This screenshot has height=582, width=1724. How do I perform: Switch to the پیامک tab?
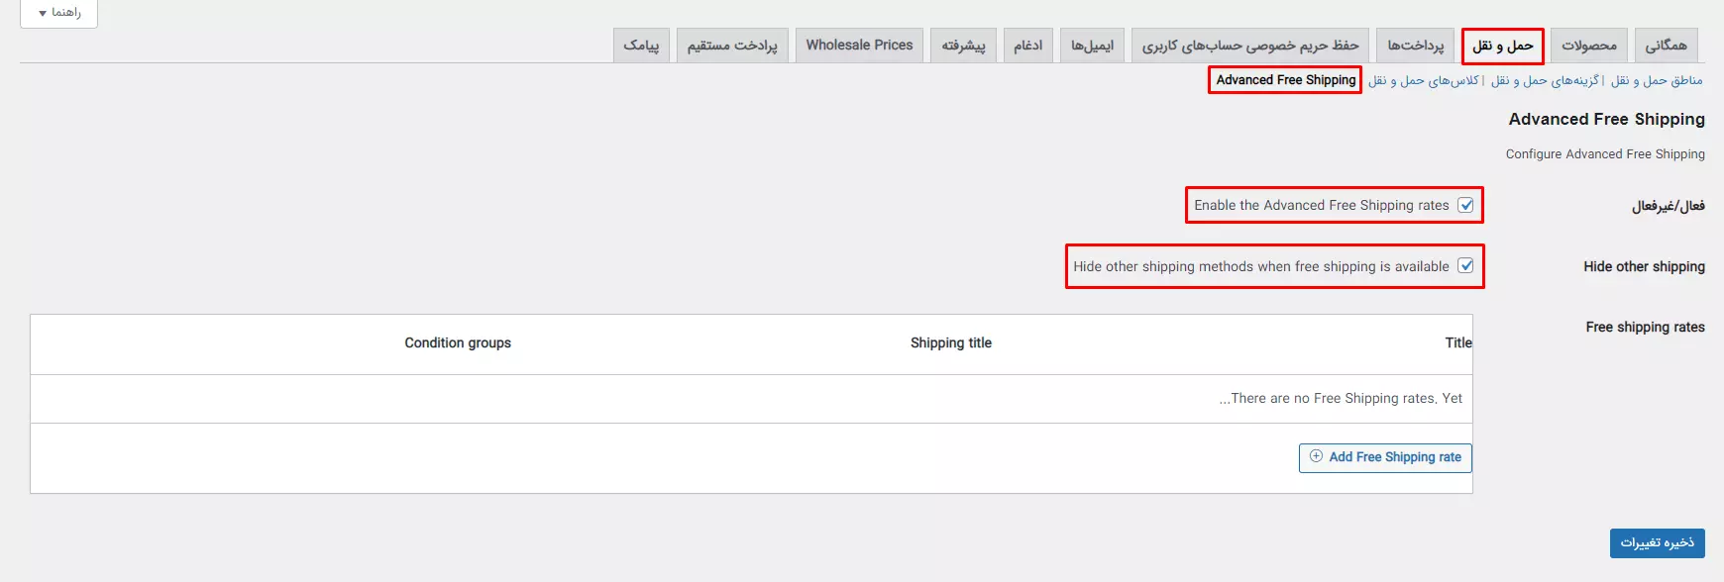[641, 46]
